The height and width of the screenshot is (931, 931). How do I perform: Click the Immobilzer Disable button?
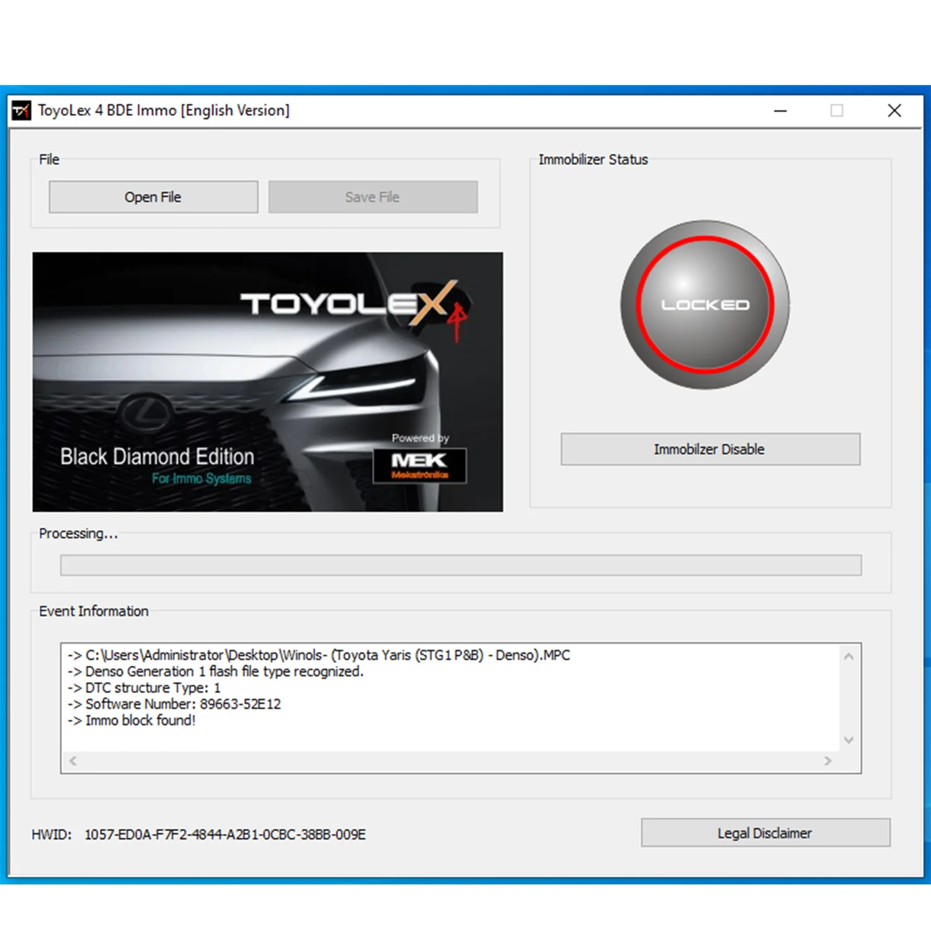pyautogui.click(x=710, y=449)
